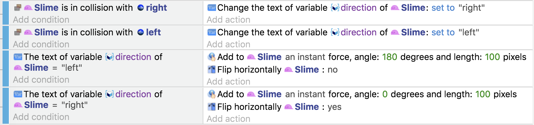
Task: Click the Var icon before 'set to "right"' action
Action: tap(212, 8)
